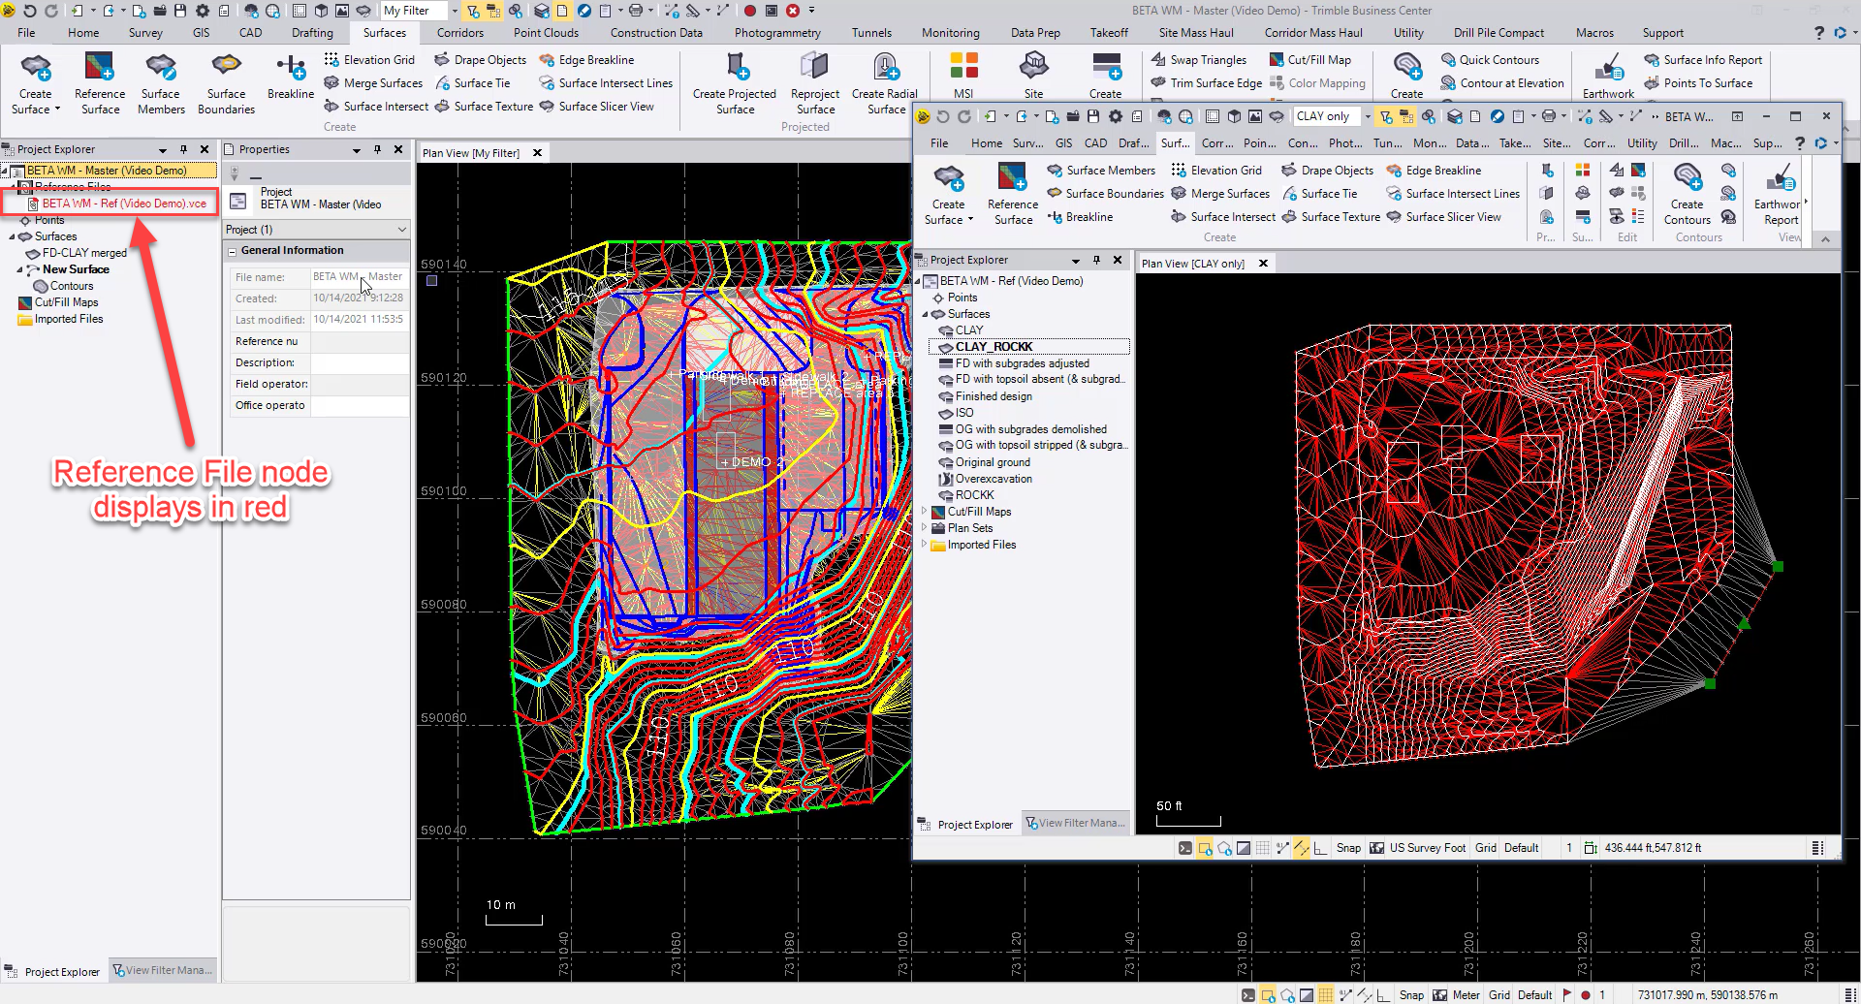Collapse the General Information section
The height and width of the screenshot is (1004, 1861).
point(233,251)
